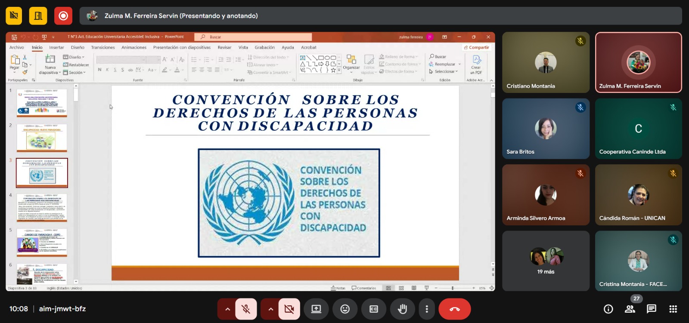This screenshot has width=689, height=323.
Task: Click the PowerPoint Buscar search box
Action: (x=253, y=37)
